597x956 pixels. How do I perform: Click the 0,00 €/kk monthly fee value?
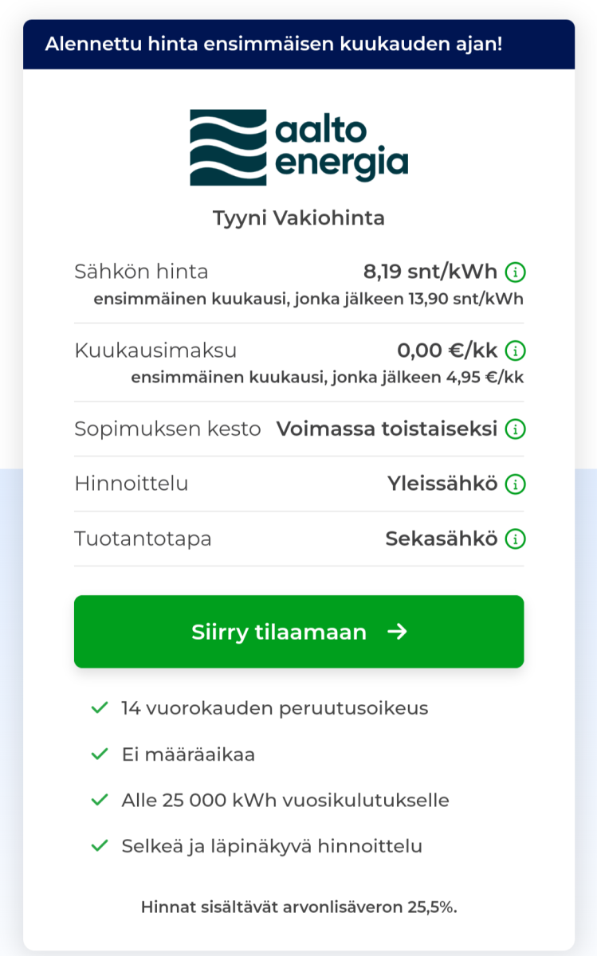447,351
